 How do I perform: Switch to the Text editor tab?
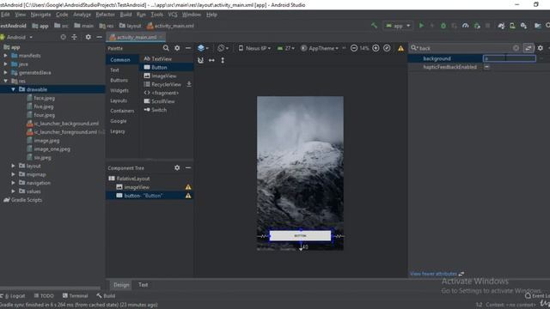144,284
